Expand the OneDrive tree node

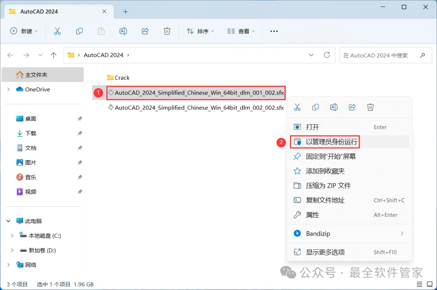click(x=8, y=89)
